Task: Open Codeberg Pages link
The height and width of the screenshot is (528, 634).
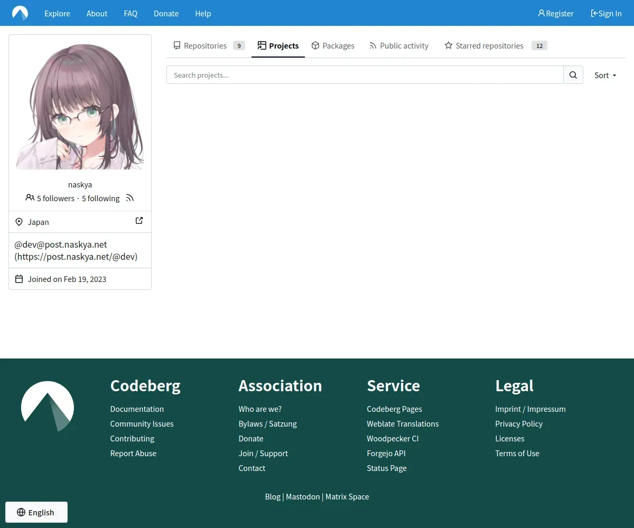Action: click(394, 409)
